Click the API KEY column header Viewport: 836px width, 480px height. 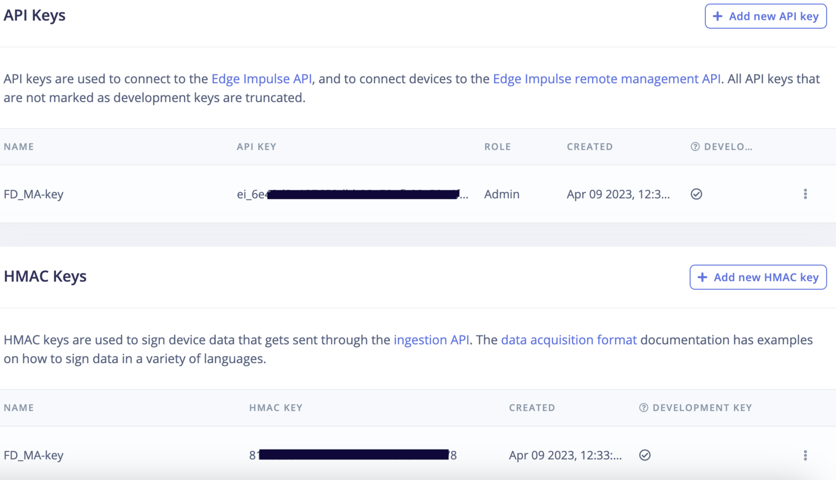256,147
